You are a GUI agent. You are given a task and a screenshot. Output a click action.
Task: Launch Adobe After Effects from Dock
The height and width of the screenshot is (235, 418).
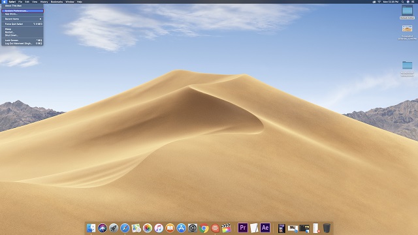[x=265, y=228]
